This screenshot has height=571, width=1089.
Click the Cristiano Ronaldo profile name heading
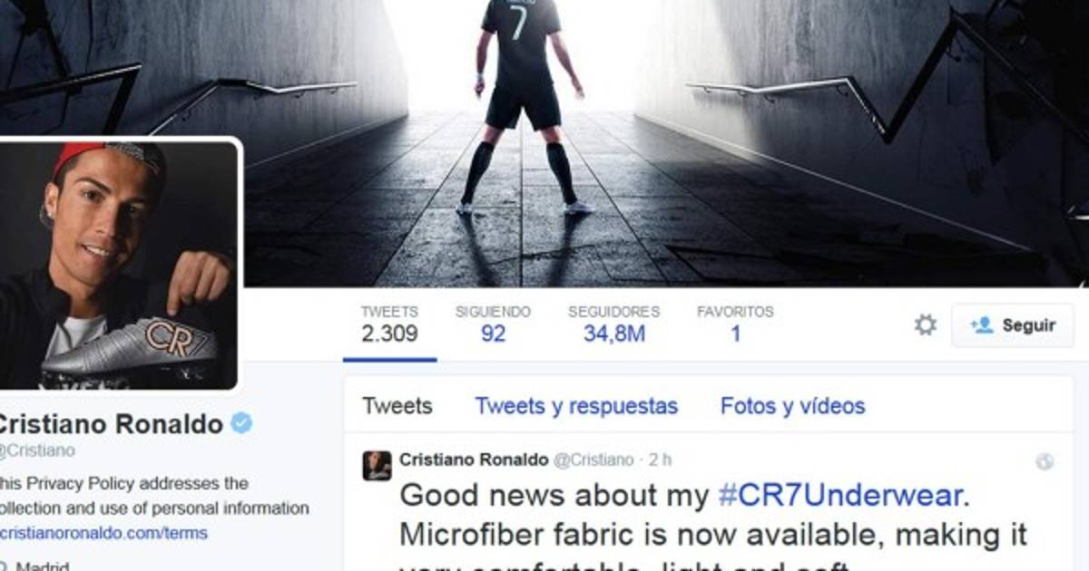coord(110,423)
